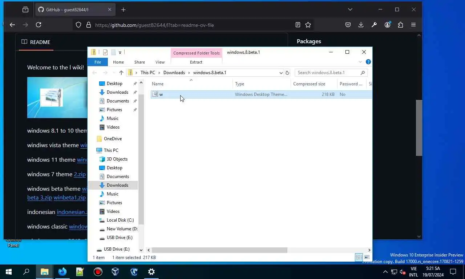Click the New folder quick access icon
This screenshot has height=279, width=465.
(113, 52)
